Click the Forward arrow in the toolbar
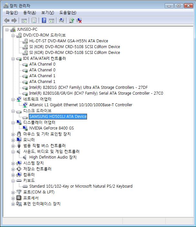The width and height of the screenshot is (196, 227). (14, 21)
